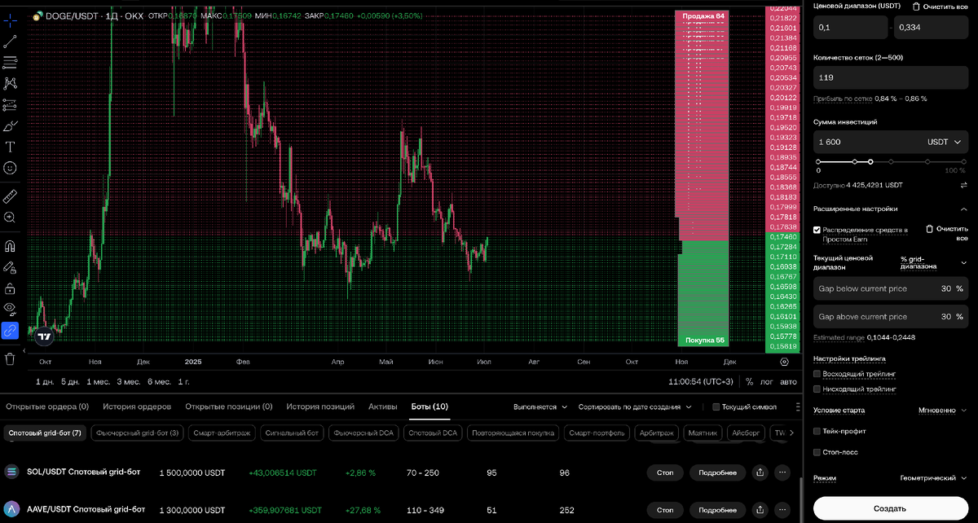Screen dimensions: 978x523
Task: Toggle лог scale on chart
Action: click(767, 381)
